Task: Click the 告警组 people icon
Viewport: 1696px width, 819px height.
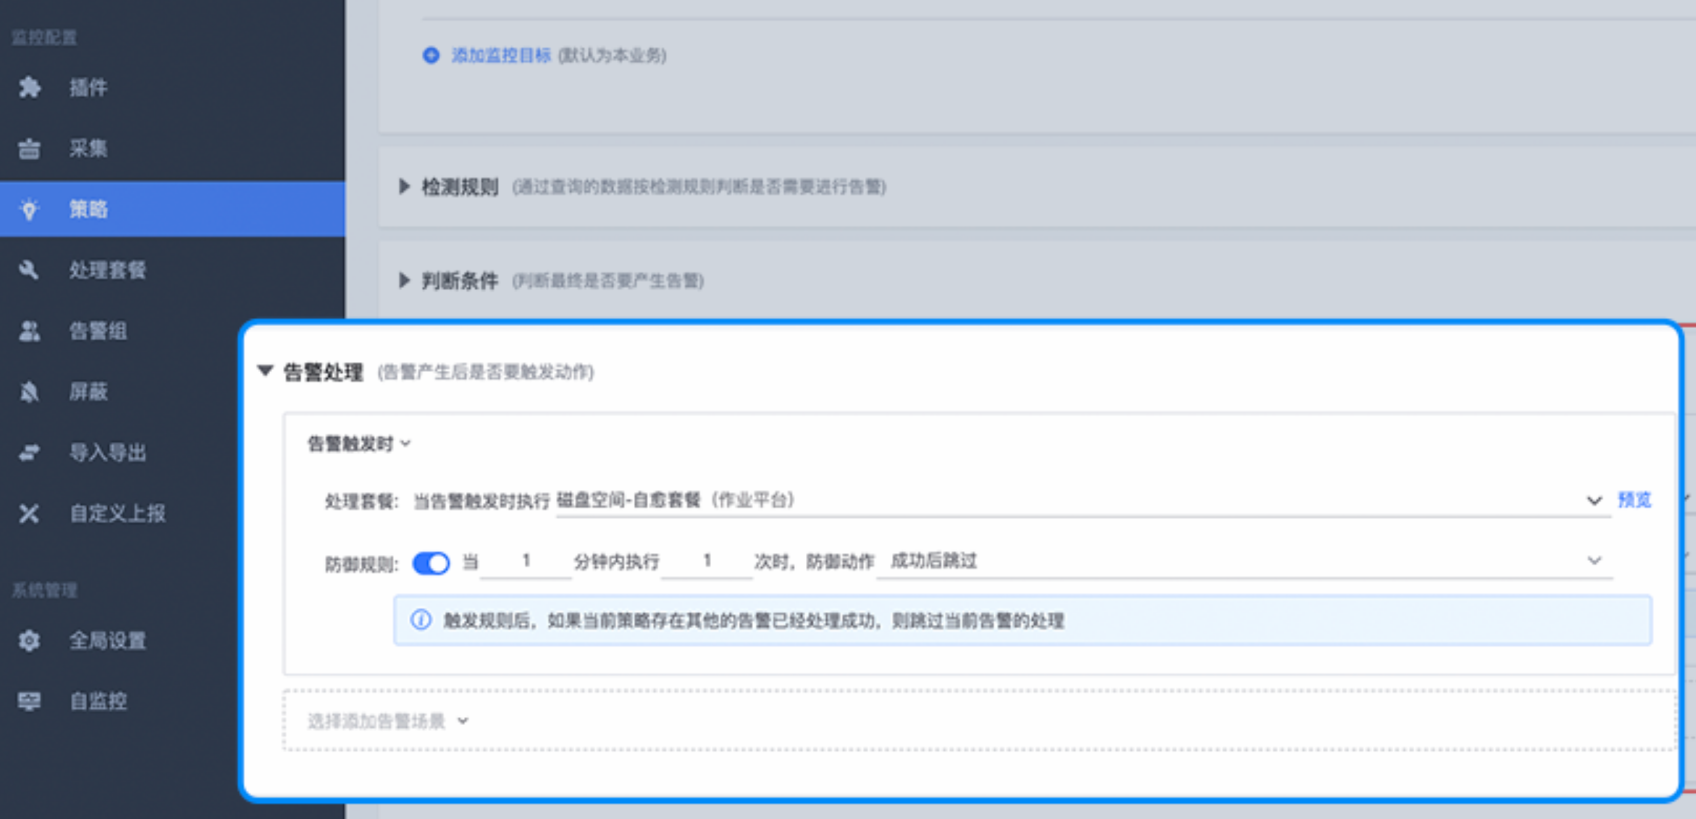Action: coord(29,331)
